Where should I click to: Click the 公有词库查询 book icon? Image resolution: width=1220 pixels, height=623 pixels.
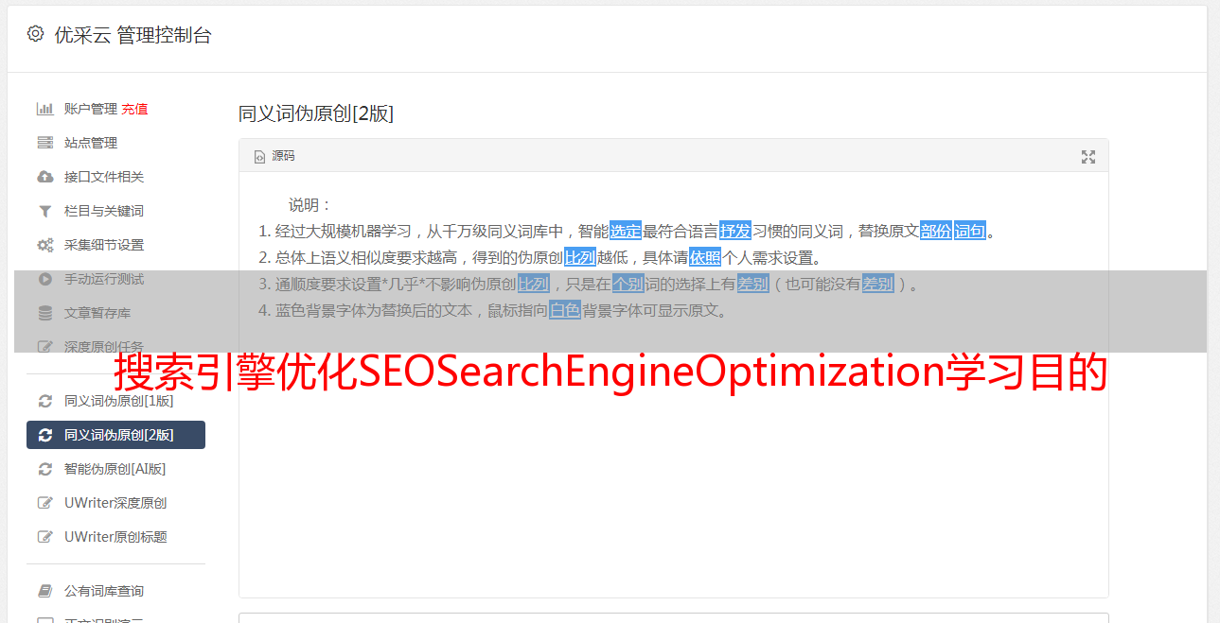click(44, 591)
